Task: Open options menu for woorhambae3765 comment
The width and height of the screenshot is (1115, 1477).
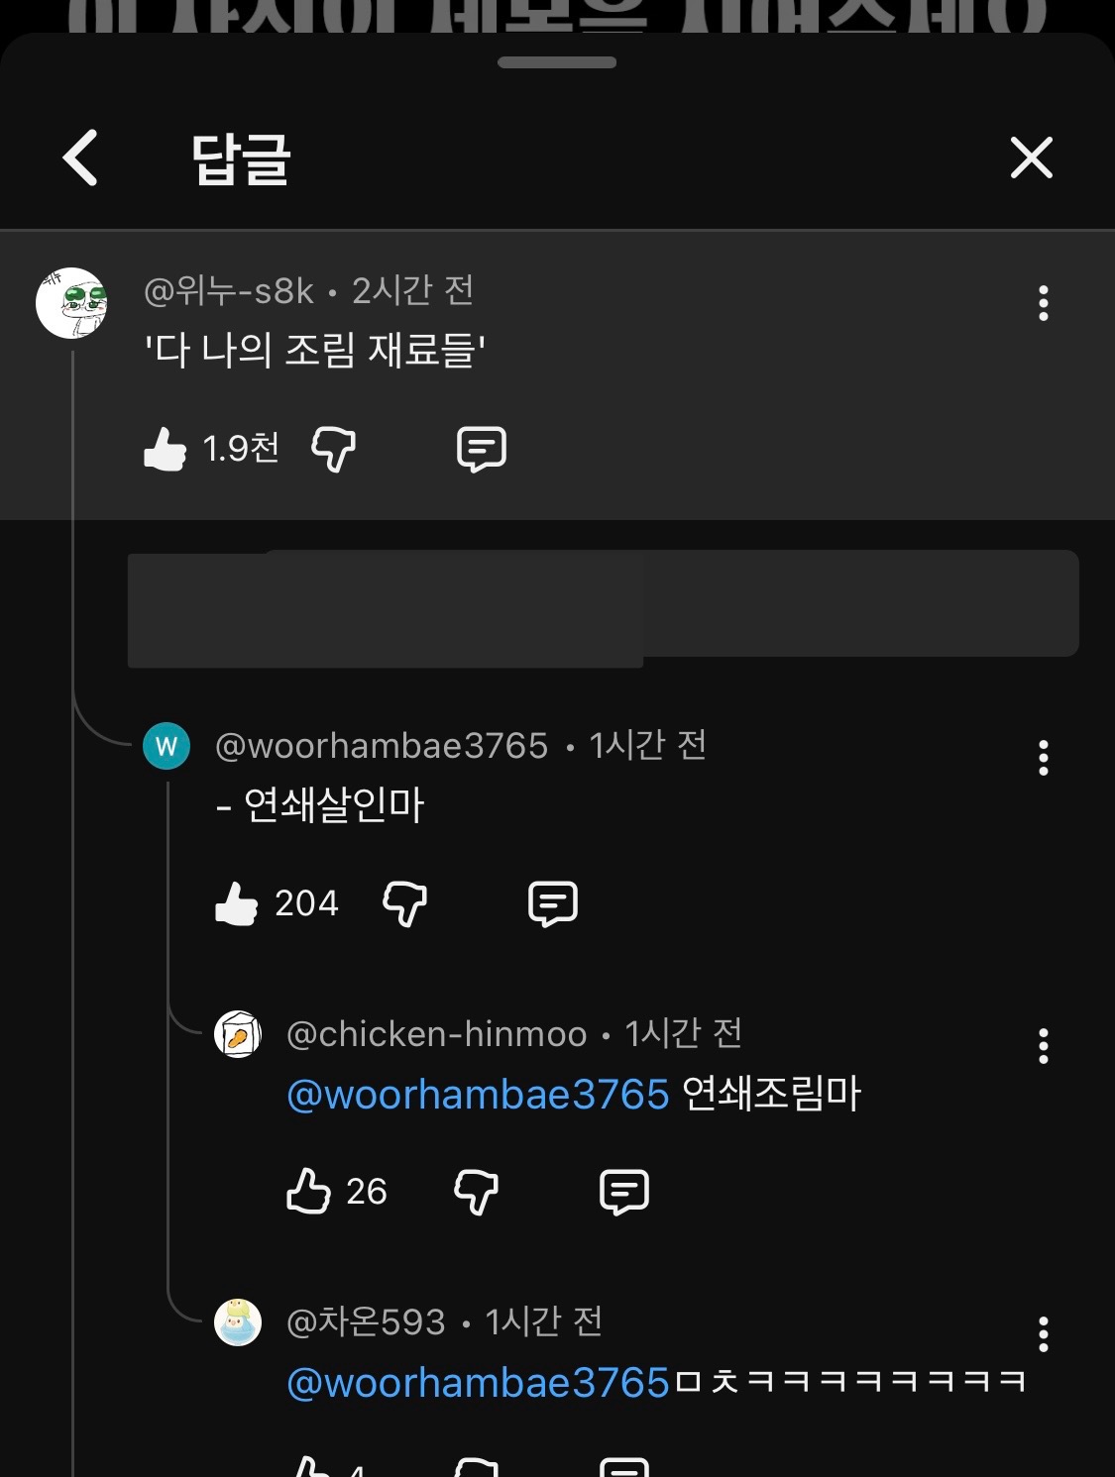Action: [1043, 758]
